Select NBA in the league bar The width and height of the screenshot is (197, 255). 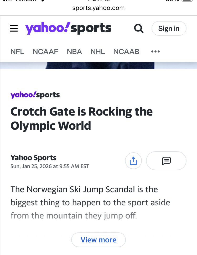coord(74,51)
